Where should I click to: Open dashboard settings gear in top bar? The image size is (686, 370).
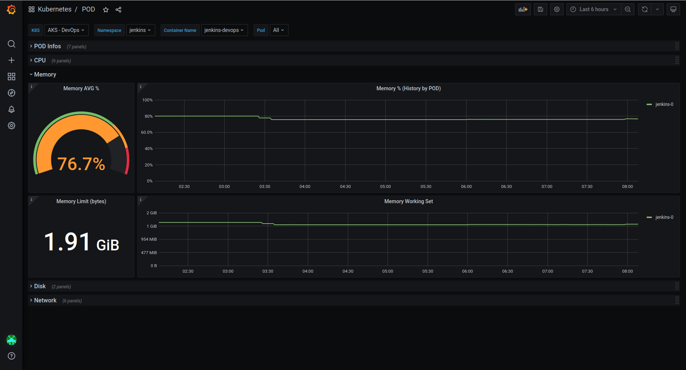[557, 9]
